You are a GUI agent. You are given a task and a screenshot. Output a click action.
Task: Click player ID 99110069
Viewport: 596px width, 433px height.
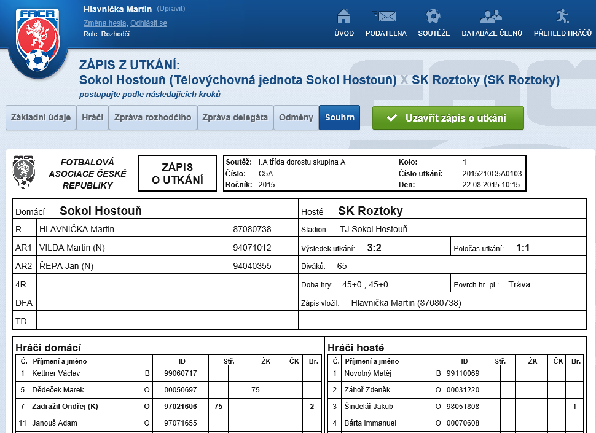(463, 373)
